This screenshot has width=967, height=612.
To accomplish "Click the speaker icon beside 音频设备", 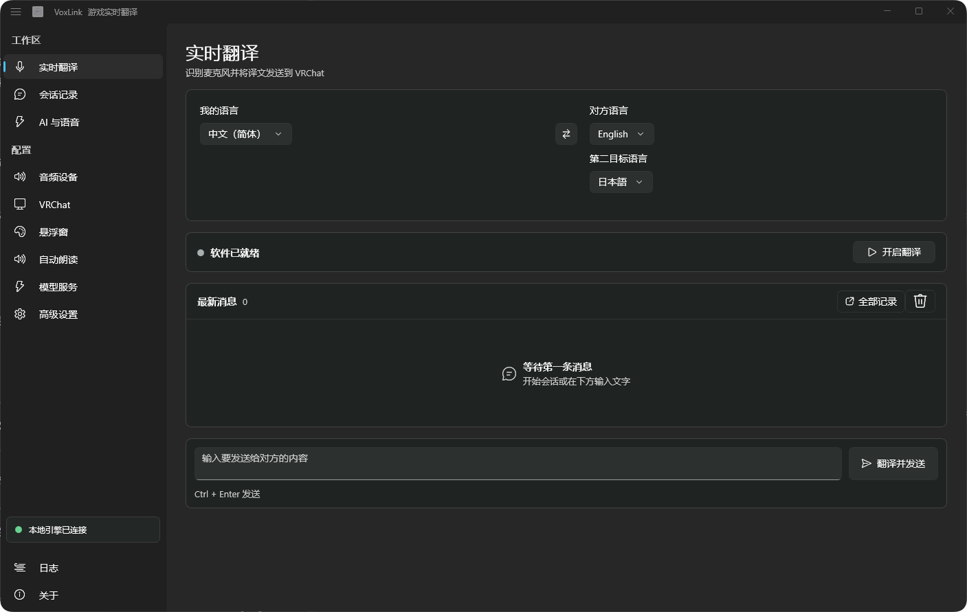I will pos(20,177).
